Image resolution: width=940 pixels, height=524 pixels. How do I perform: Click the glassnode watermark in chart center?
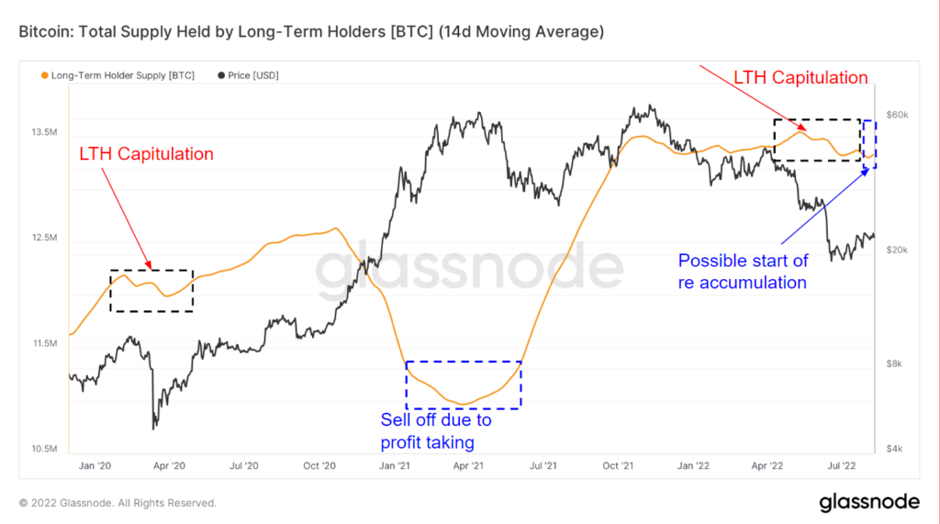pos(468,270)
